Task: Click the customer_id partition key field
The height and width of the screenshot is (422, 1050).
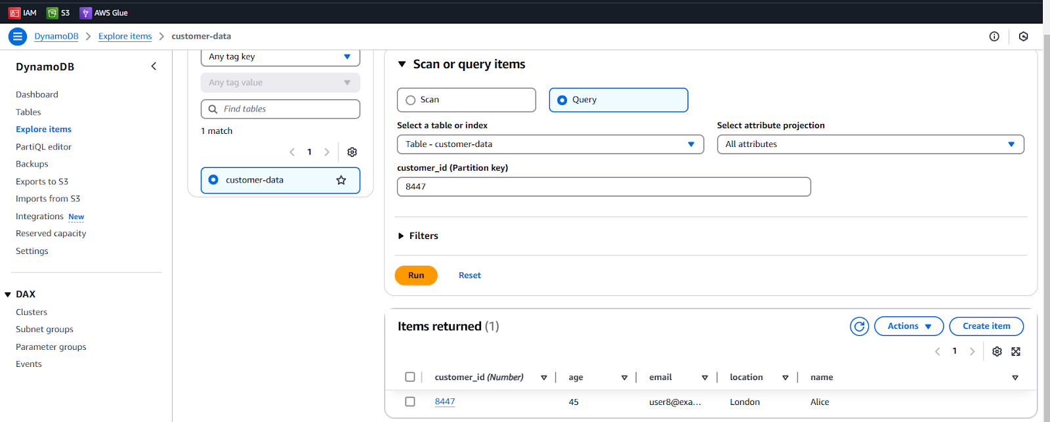Action: (x=604, y=187)
